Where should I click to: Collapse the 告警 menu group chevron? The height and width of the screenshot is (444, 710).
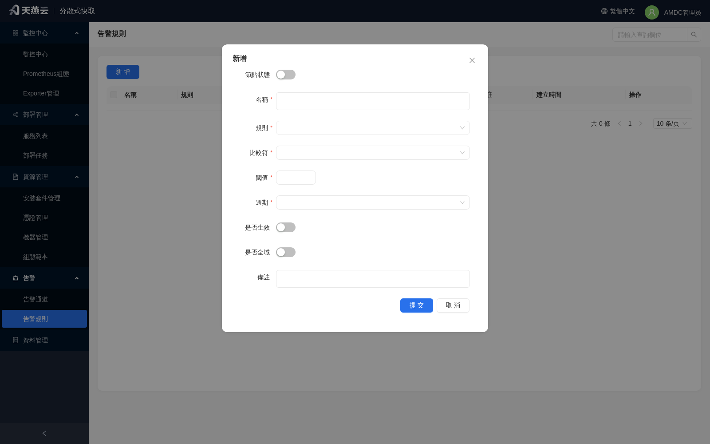(x=77, y=278)
